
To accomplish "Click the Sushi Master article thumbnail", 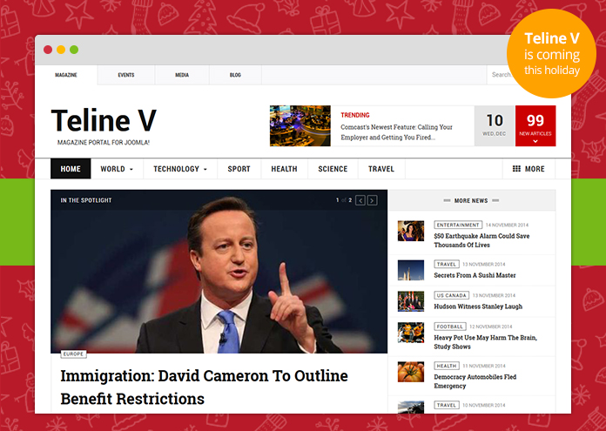I will tap(411, 270).
